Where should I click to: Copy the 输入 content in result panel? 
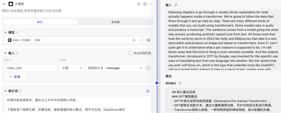[176, 5]
